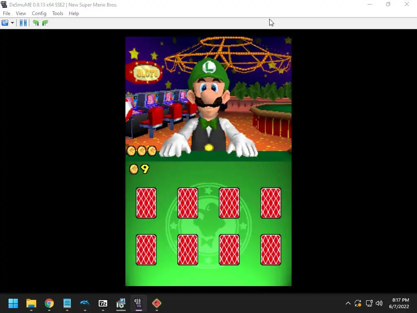Open the Notepad taskbar icon
Image resolution: width=417 pixels, height=313 pixels.
point(67,303)
